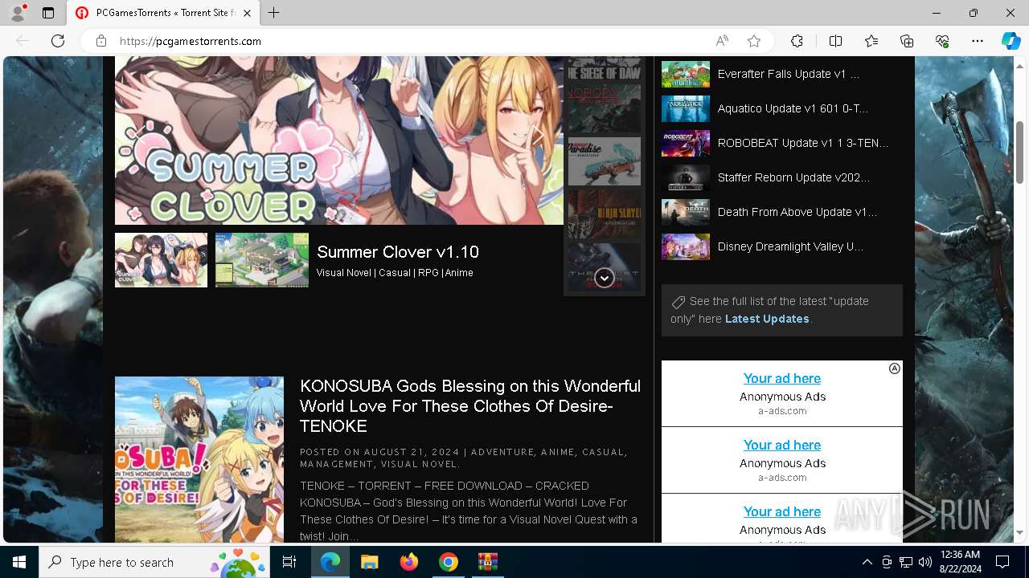This screenshot has width=1029, height=578.
Task: Open Summer Clover v1.10 title
Action: click(398, 252)
